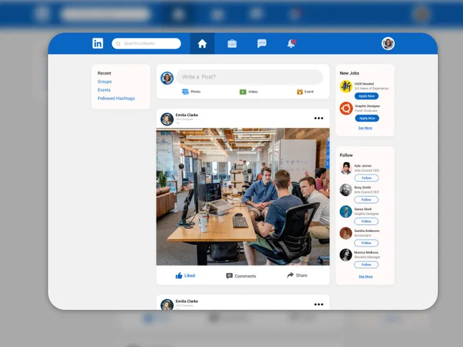Screen dimensions: 463x347
Task: Open Rony Smith's profile picture
Action: click(346, 190)
